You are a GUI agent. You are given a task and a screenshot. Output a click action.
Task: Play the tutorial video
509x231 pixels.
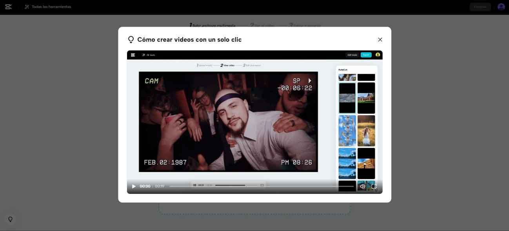(134, 186)
